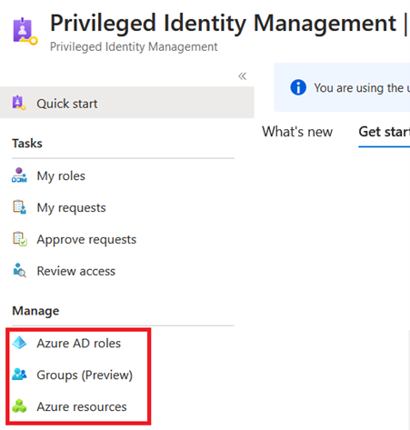The image size is (410, 430).
Task: Click the Approve requests checkmark icon
Action: [x=20, y=239]
